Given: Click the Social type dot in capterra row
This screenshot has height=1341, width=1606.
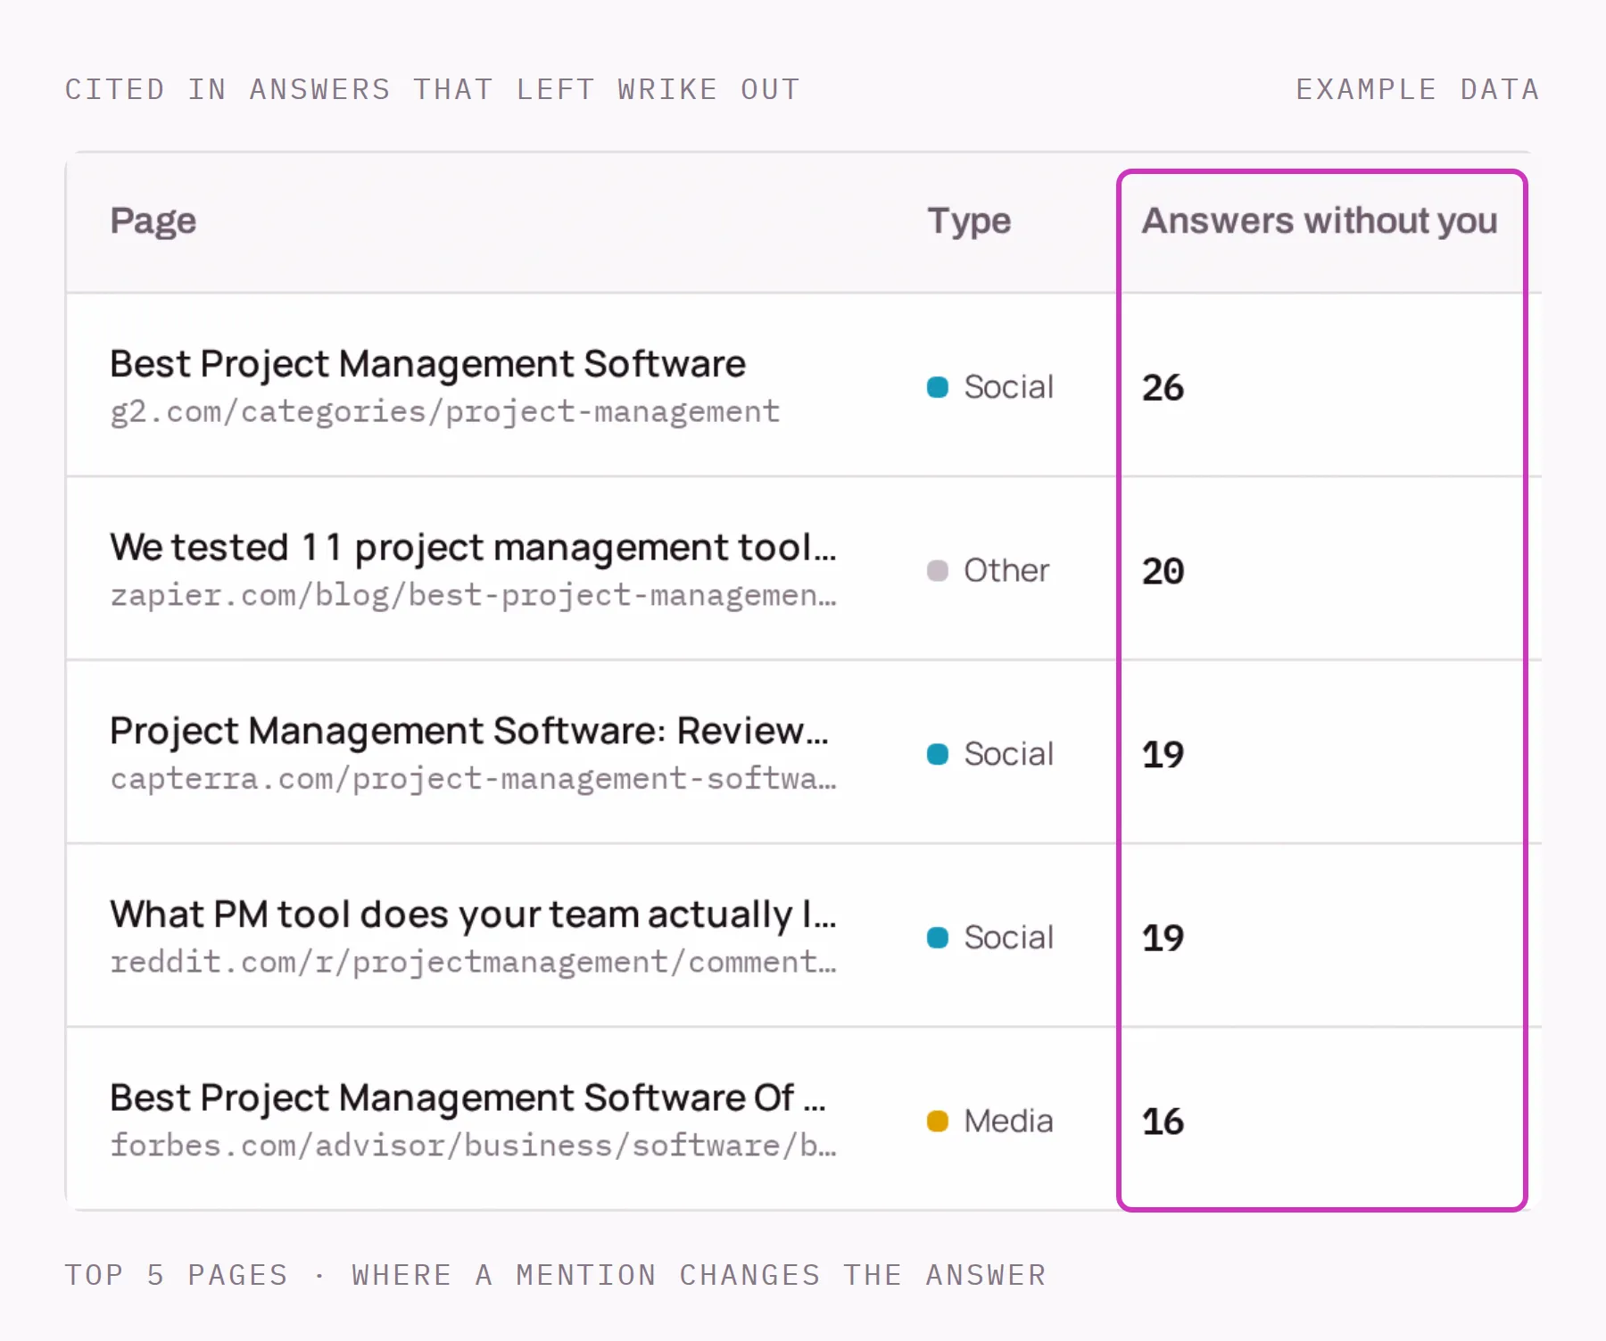Looking at the screenshot, I should (938, 754).
